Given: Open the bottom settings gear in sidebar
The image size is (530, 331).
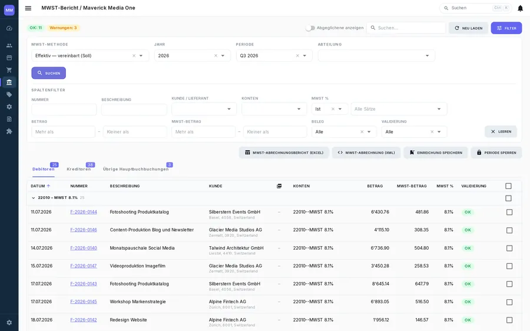Looking at the screenshot, I should point(9,323).
